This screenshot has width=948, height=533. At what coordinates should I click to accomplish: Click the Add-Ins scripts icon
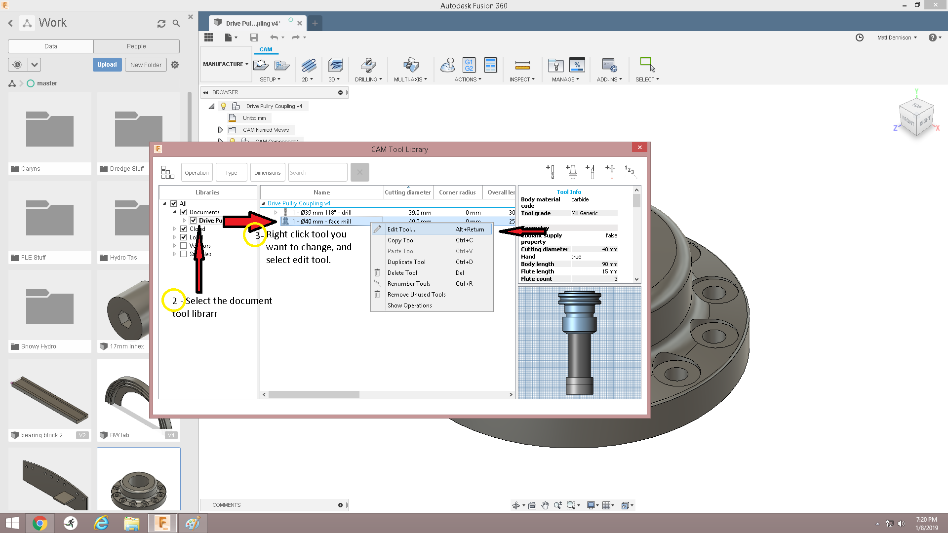point(609,65)
